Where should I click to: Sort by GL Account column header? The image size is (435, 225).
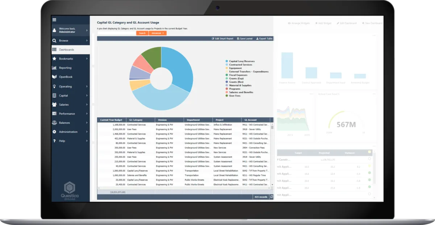point(256,120)
